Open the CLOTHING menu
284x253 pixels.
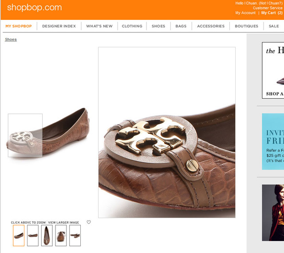(x=132, y=26)
